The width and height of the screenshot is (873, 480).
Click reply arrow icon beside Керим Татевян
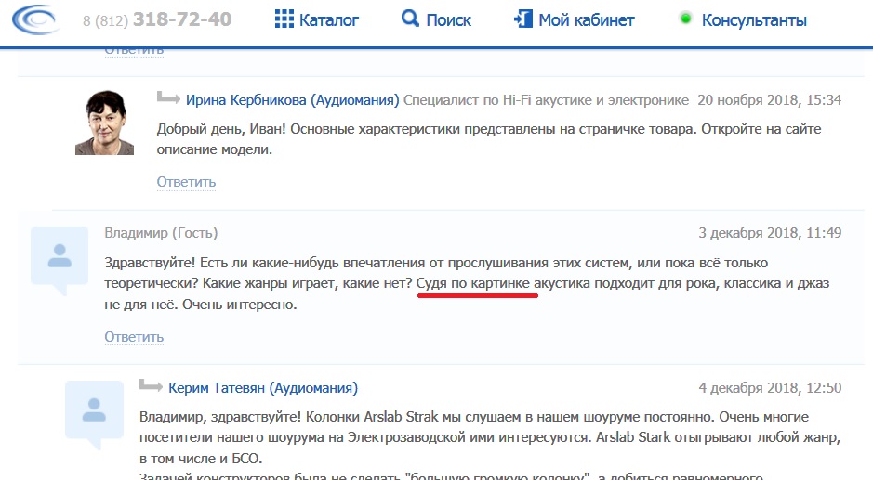(x=151, y=386)
